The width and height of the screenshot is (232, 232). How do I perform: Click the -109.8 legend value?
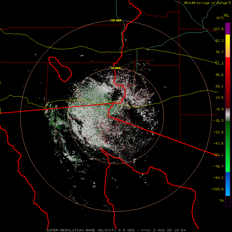point(217,189)
